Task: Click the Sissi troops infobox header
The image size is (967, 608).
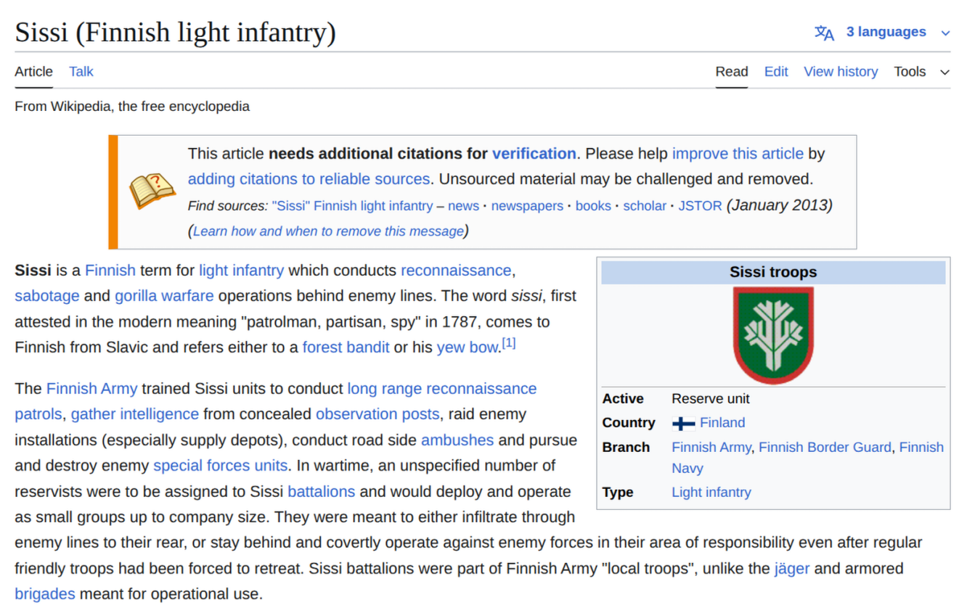Action: [773, 272]
